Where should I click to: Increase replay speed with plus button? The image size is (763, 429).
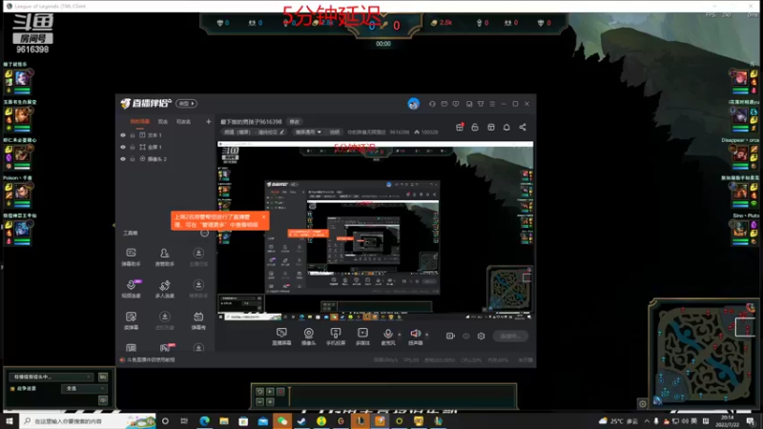tap(270, 402)
